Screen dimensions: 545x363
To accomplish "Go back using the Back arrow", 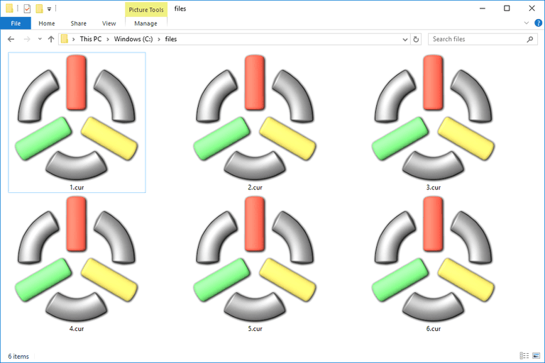I will click(x=11, y=39).
